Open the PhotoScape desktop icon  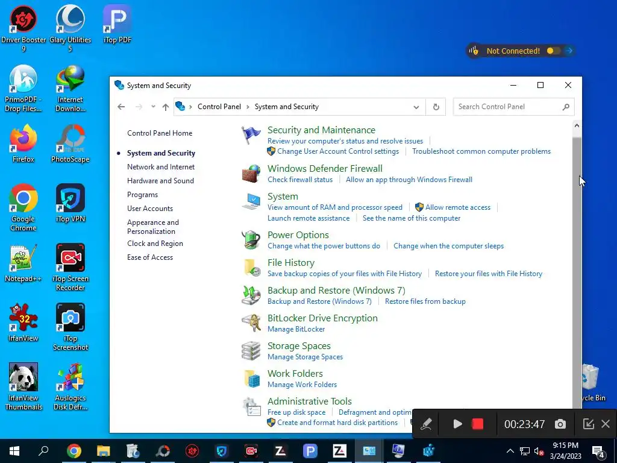pyautogui.click(x=70, y=143)
